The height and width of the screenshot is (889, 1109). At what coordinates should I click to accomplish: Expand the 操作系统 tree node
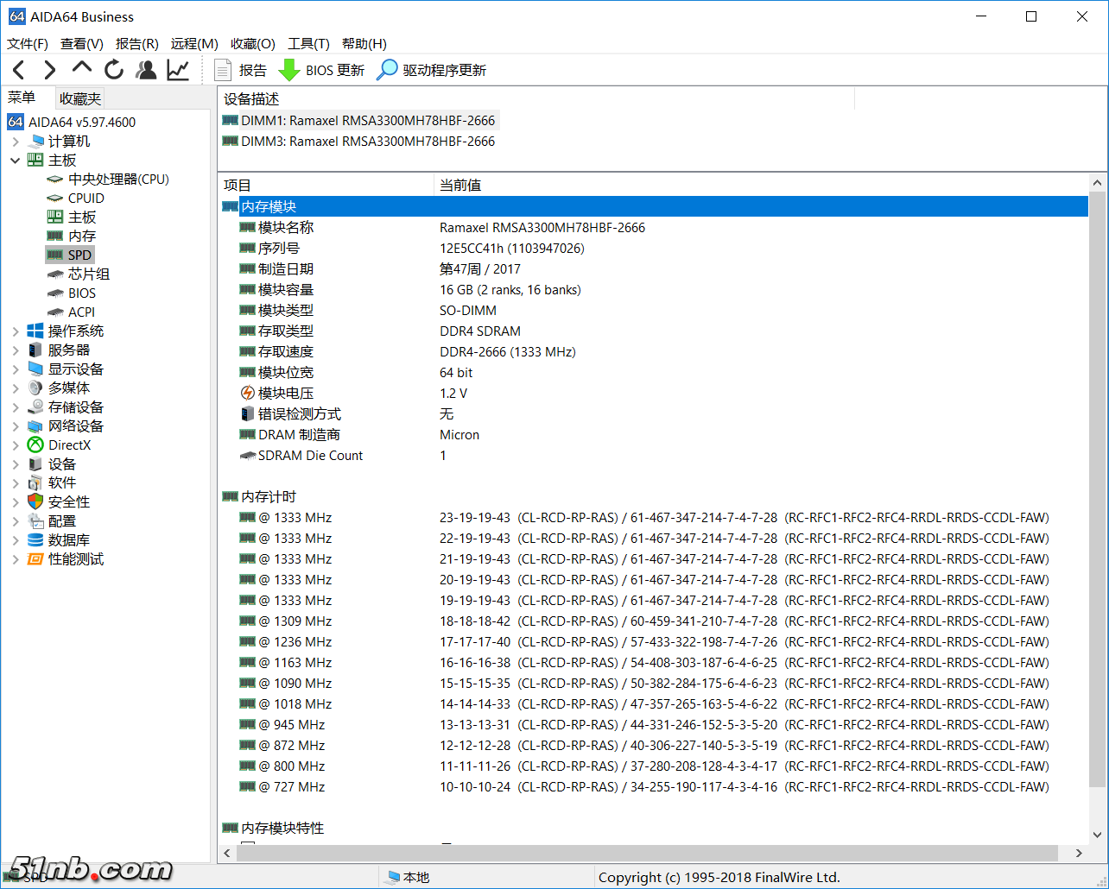click(x=16, y=331)
